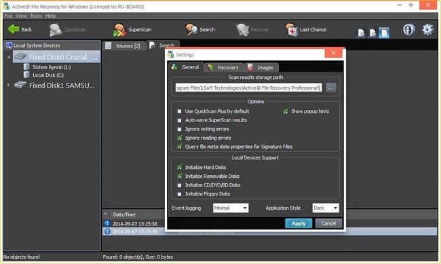Browse for scan results storage path
Viewport: 441px width, 264px height.
[x=331, y=88]
